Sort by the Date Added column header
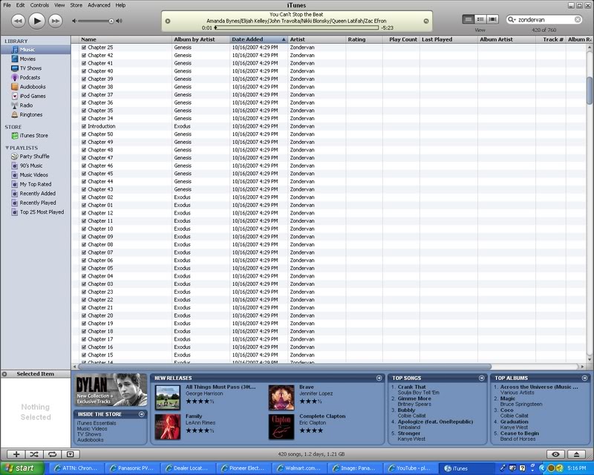594x475 pixels. 258,39
